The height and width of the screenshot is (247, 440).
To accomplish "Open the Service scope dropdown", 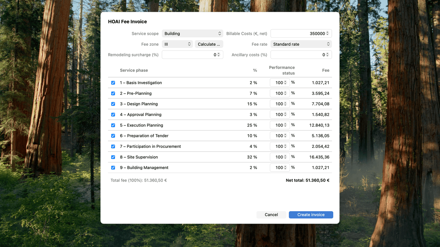I will pos(192,34).
